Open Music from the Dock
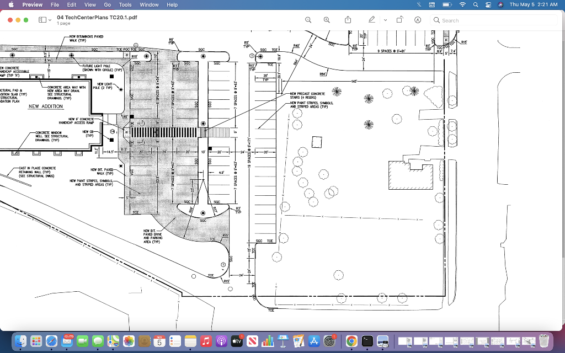Screen dimensions: 565x353 (x=206, y=341)
